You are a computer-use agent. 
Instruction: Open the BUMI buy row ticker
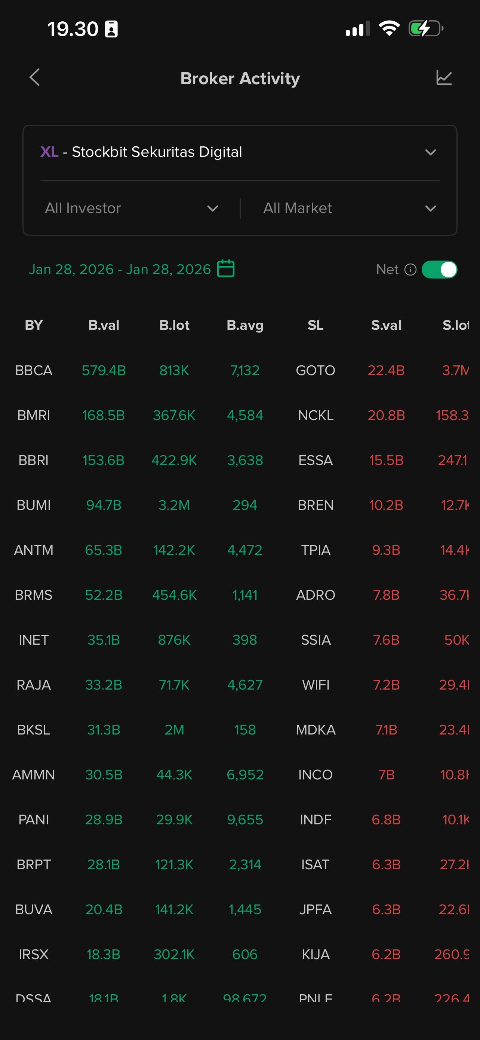click(34, 505)
